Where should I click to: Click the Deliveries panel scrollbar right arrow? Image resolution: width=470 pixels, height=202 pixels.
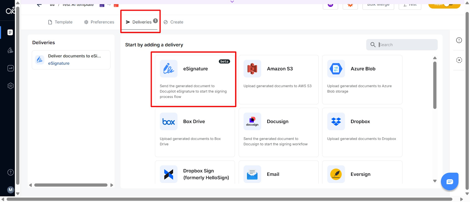[x=112, y=185]
